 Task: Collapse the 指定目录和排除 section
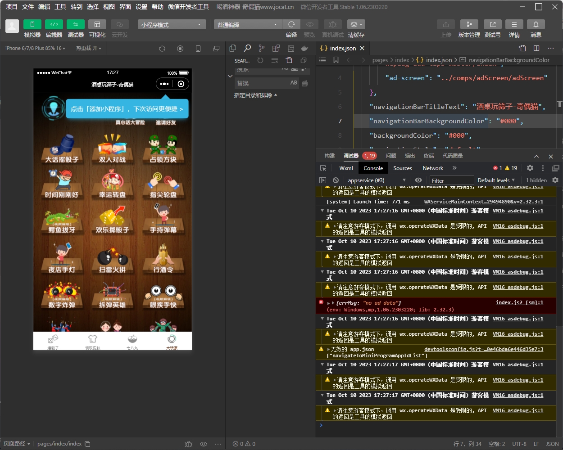coord(256,95)
